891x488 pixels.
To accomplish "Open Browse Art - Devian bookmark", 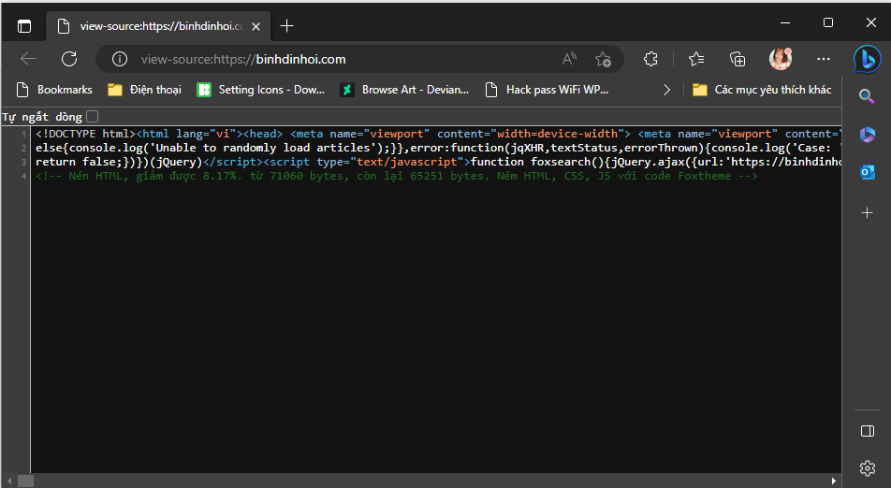I will point(404,90).
